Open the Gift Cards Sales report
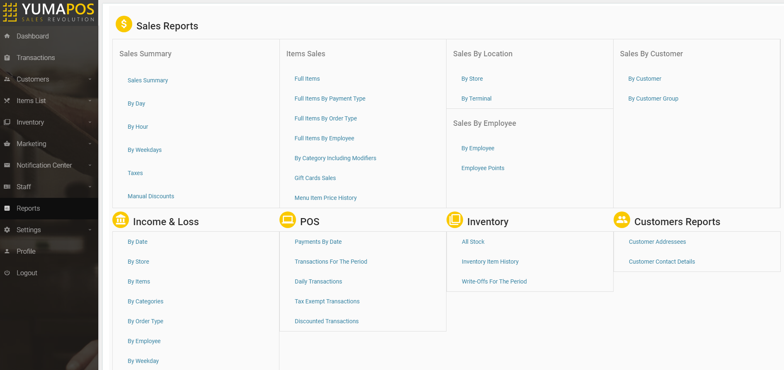The width and height of the screenshot is (784, 370). pyautogui.click(x=315, y=178)
